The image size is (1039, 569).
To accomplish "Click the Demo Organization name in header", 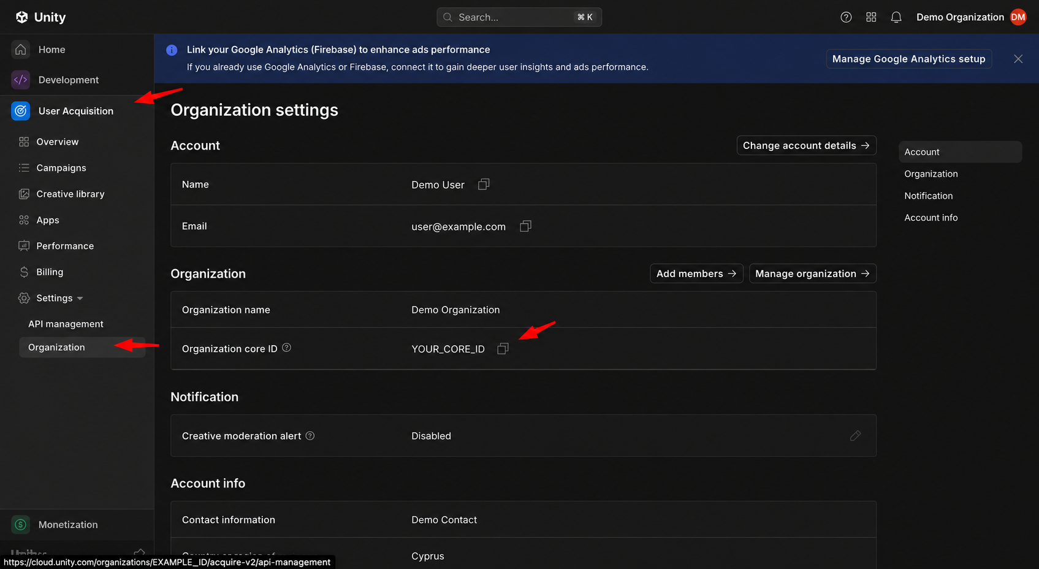I will (960, 17).
